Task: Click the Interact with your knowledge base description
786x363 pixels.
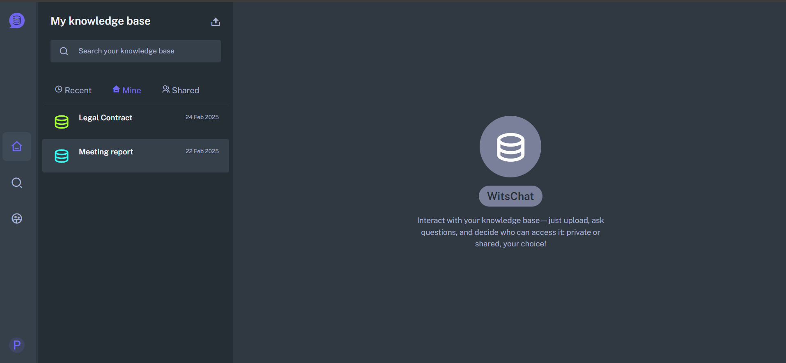Action: tap(510, 232)
